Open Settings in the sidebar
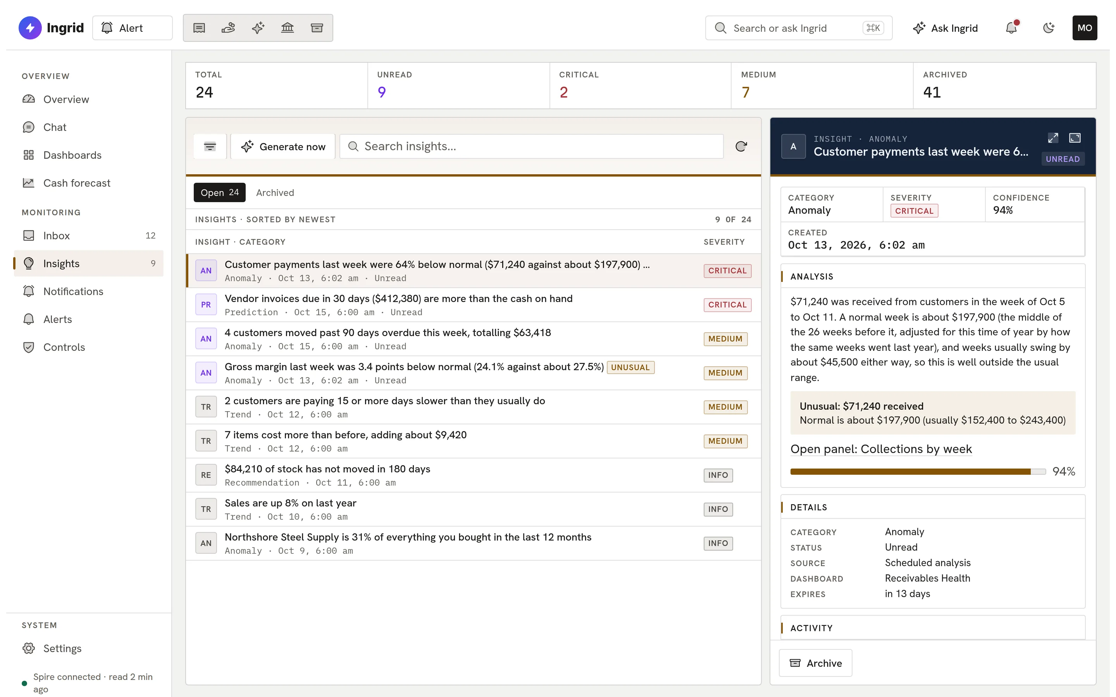The width and height of the screenshot is (1116, 697). coord(88,649)
